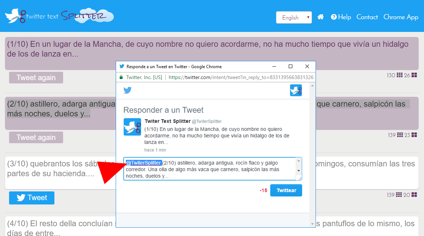Click the green padlock security icon
This screenshot has width=424, height=236.
(x=121, y=77)
